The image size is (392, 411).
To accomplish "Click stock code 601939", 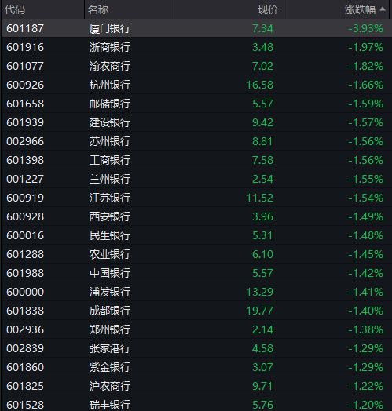I will coord(25,122).
